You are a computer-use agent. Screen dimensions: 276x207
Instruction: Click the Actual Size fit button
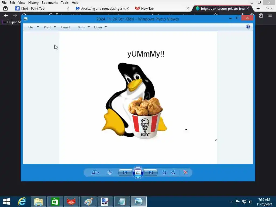coord(110,172)
